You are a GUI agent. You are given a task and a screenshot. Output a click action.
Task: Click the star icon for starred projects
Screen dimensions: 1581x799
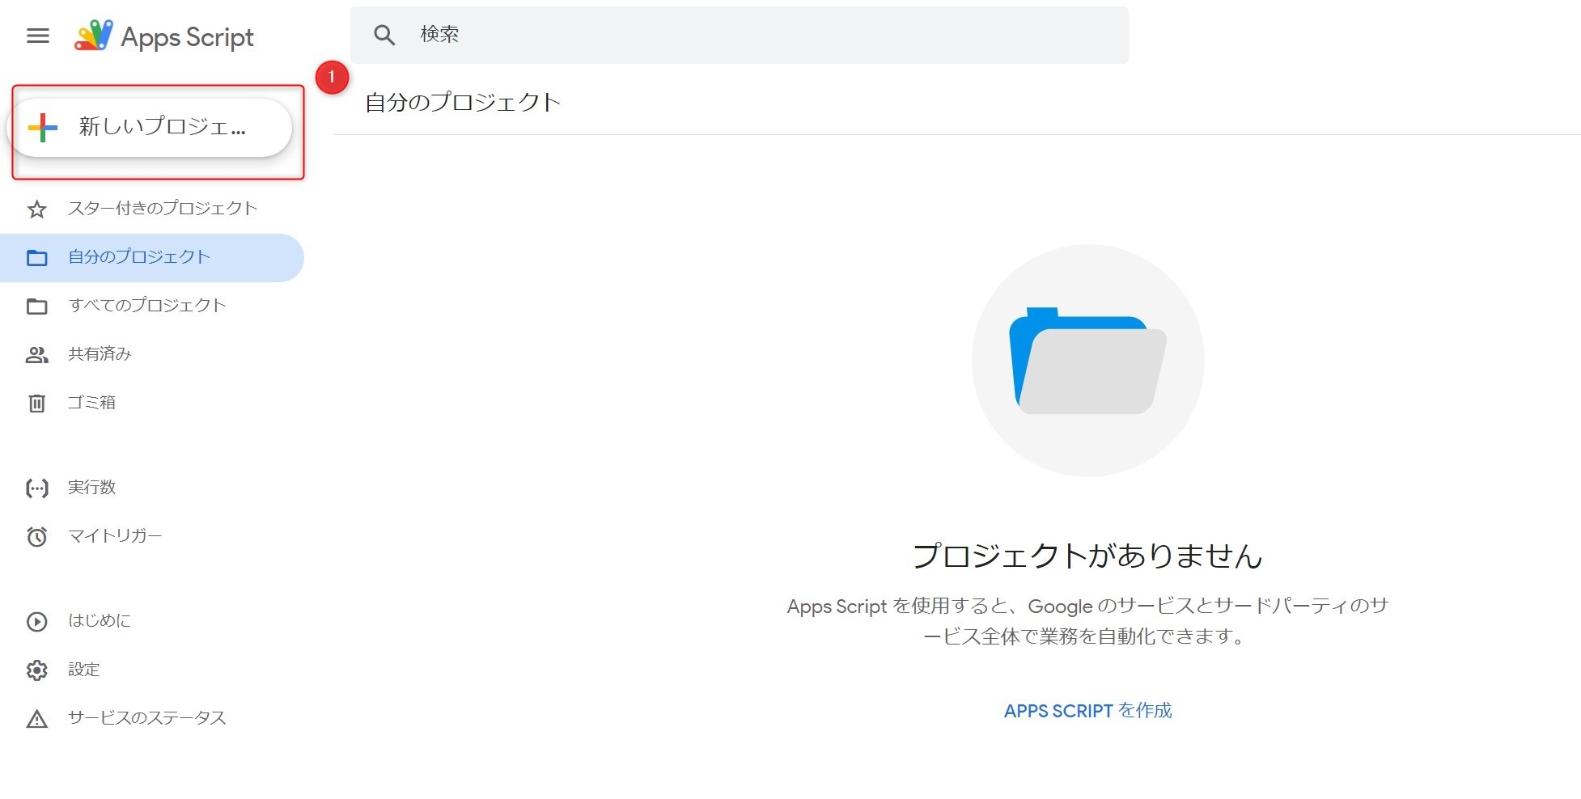point(37,209)
